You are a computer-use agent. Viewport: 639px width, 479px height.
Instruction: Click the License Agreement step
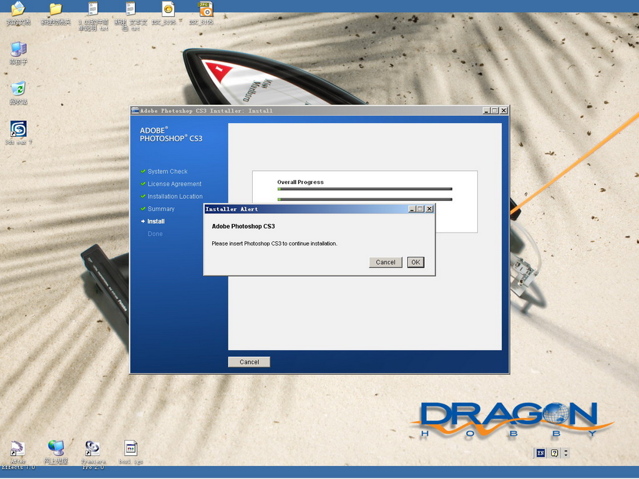pyautogui.click(x=175, y=184)
